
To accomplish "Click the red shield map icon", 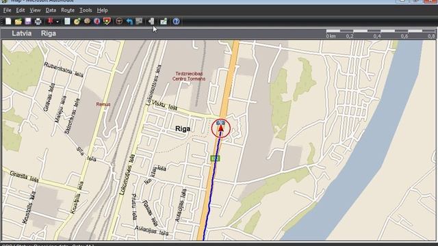I will tap(107, 21).
